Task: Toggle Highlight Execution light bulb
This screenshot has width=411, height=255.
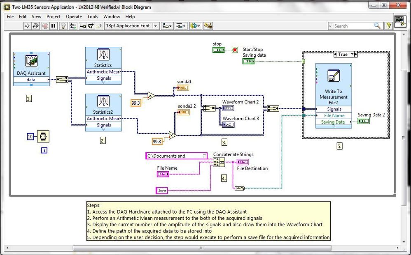Action: tap(63, 26)
